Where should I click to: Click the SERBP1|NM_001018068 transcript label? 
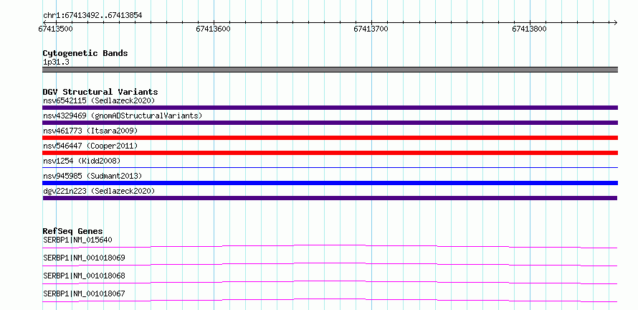(x=84, y=276)
